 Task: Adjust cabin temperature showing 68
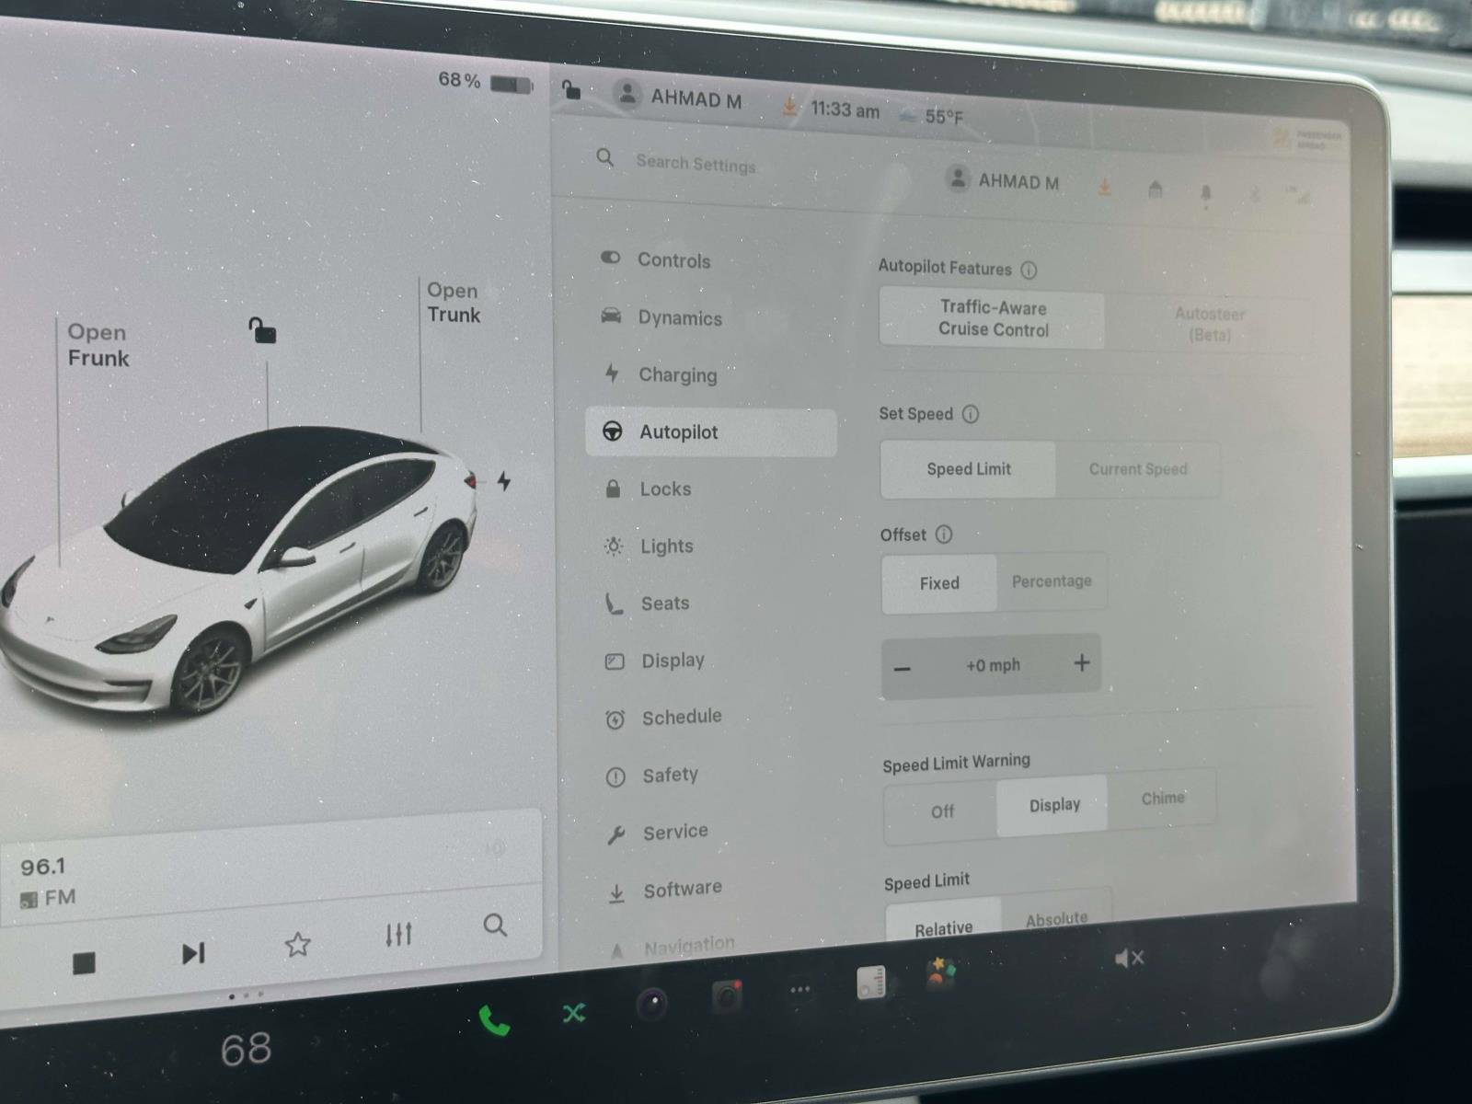(x=246, y=1050)
